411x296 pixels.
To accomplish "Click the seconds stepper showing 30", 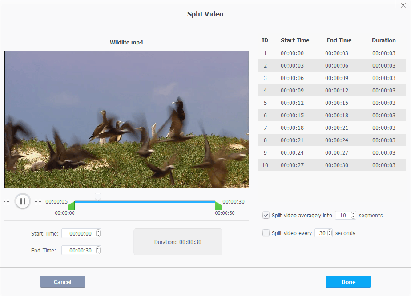I will click(x=330, y=233).
